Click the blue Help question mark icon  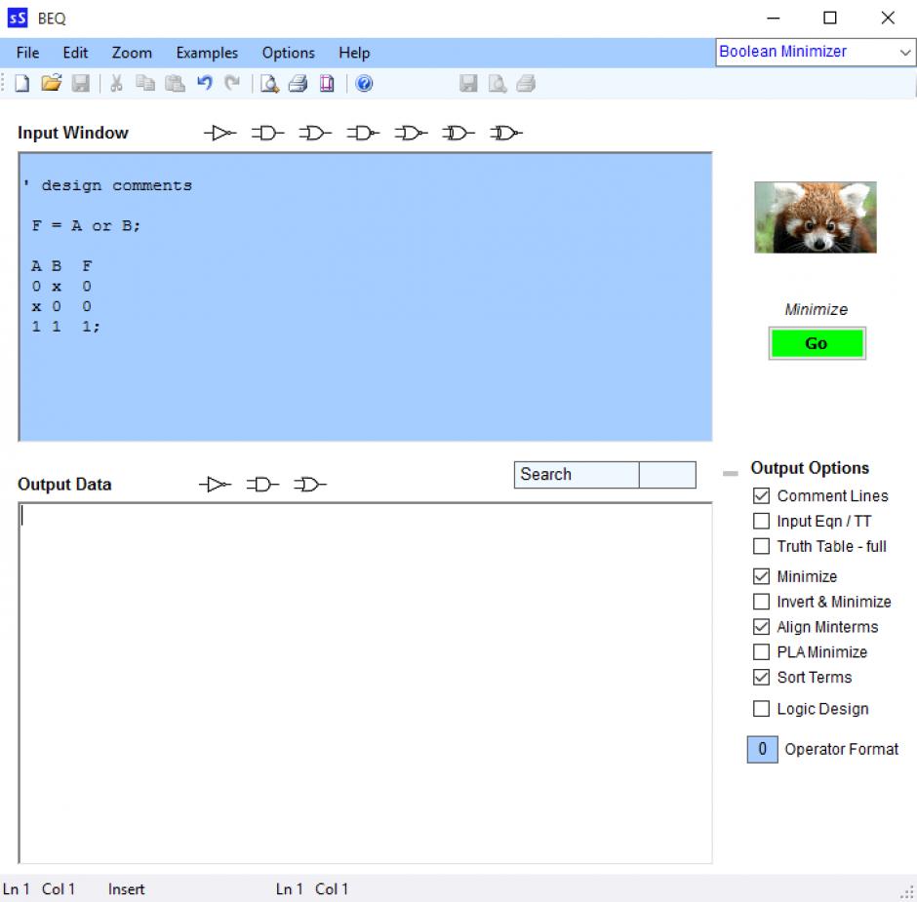click(x=364, y=84)
